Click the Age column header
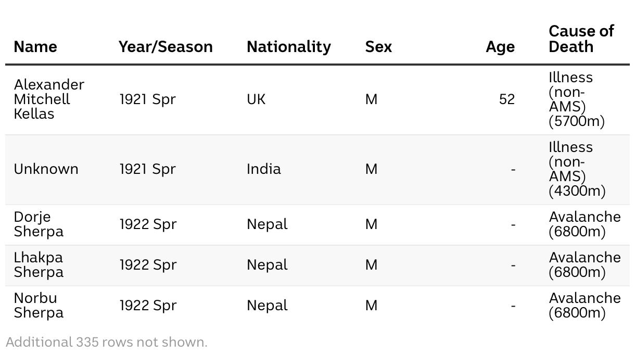The height and width of the screenshot is (355, 635). 500,46
